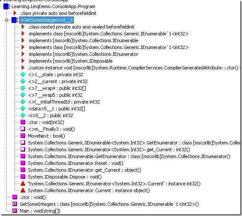Select field '<data>5__1 : public int32[]'
Image resolution: width=242 pixels, height=216 pixels.
click(57, 109)
